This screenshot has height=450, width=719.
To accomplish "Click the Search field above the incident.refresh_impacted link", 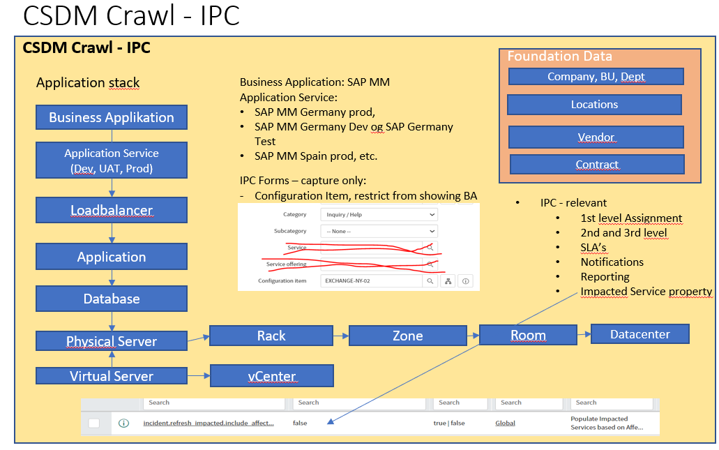I will click(214, 403).
